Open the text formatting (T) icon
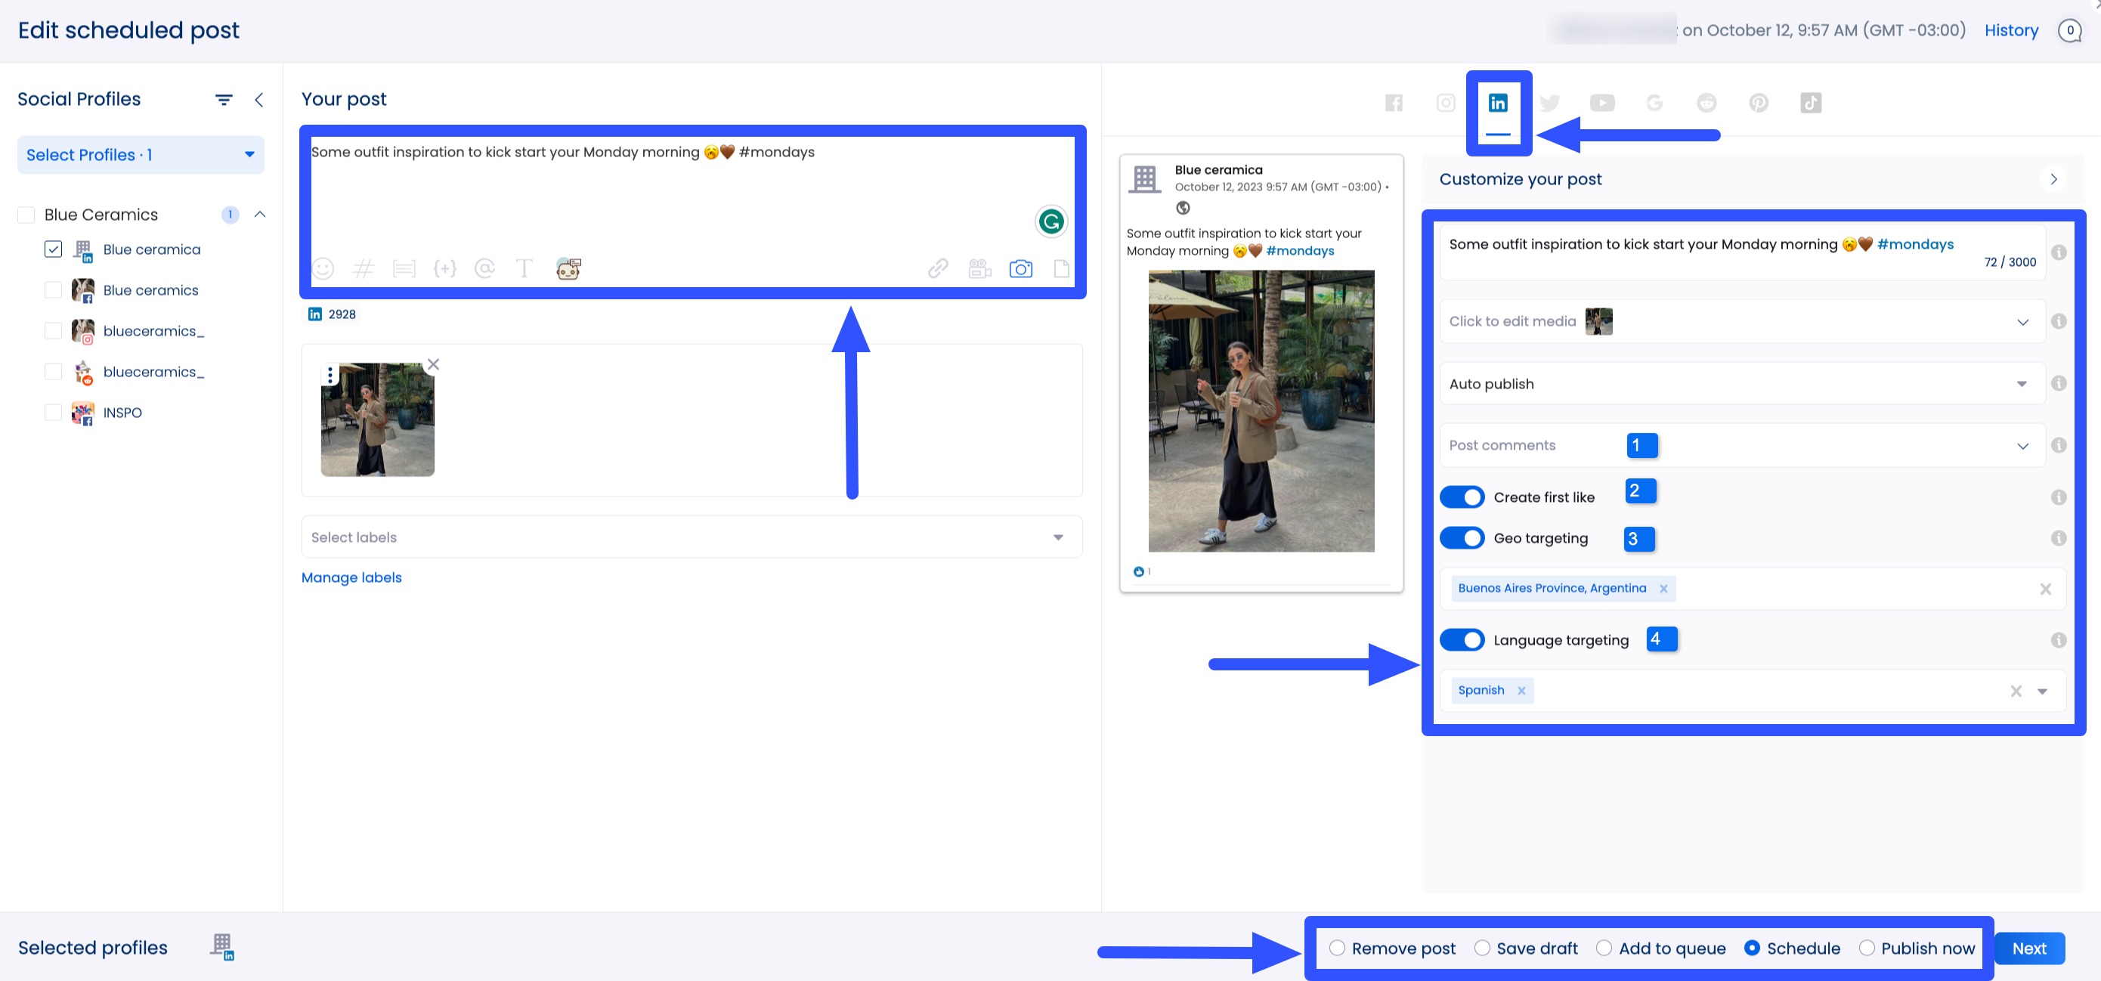The width and height of the screenshot is (2101, 981). (x=524, y=268)
